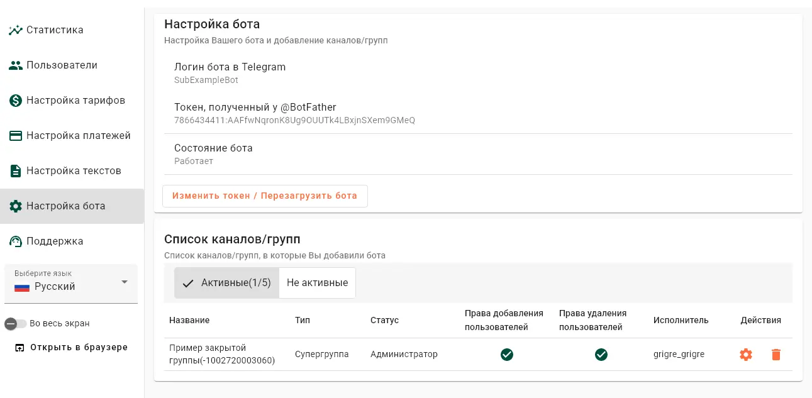This screenshot has height=398, width=812.
Task: Click Открыть в браузере button
Action: (71, 348)
